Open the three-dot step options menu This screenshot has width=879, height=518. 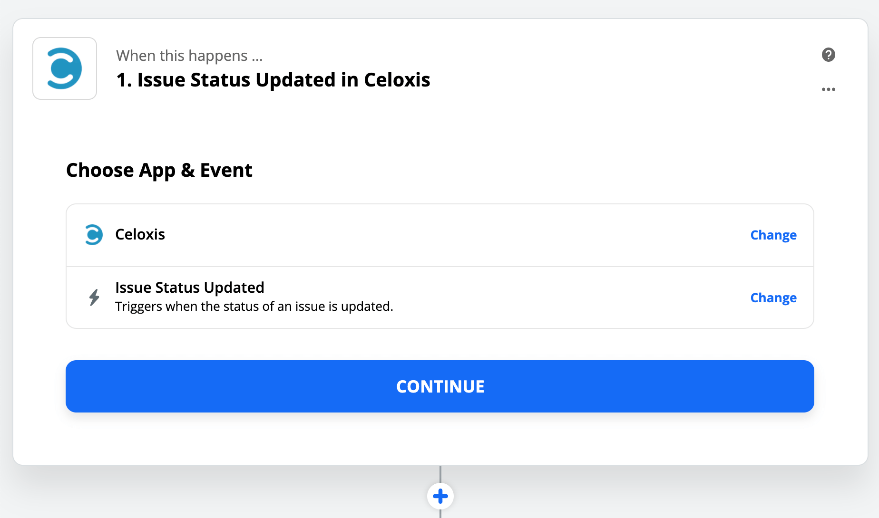tap(828, 89)
